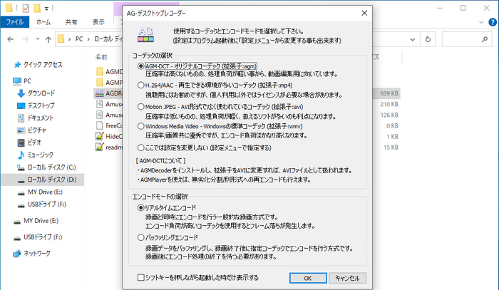Select ここでは設定を変更しない option
This screenshot has height=290, width=499.
pyautogui.click(x=140, y=148)
